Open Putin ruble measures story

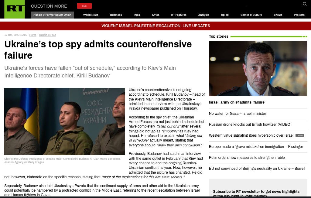pos(247,158)
